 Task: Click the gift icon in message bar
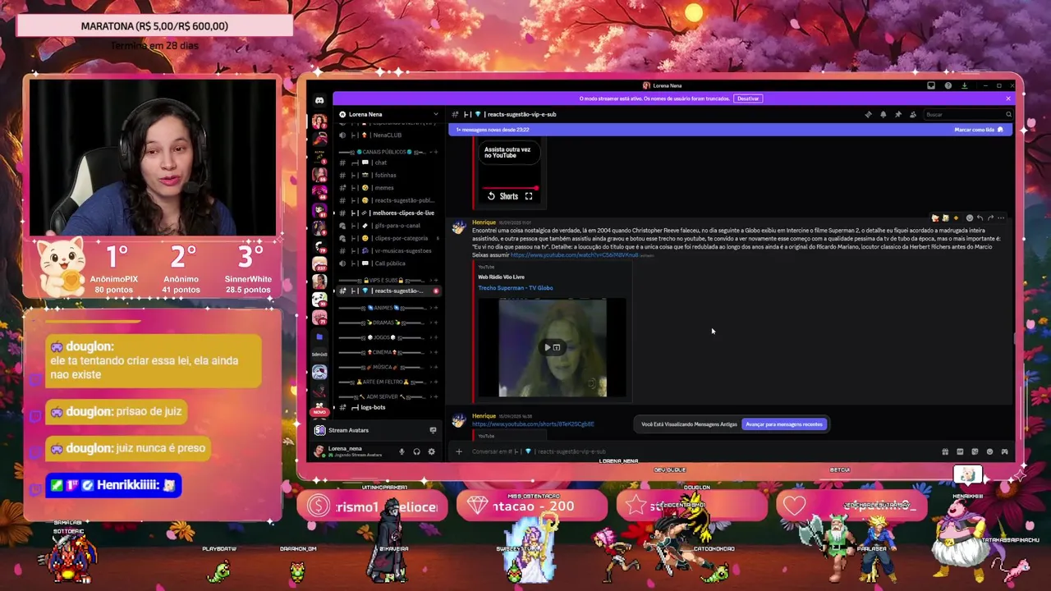point(945,451)
